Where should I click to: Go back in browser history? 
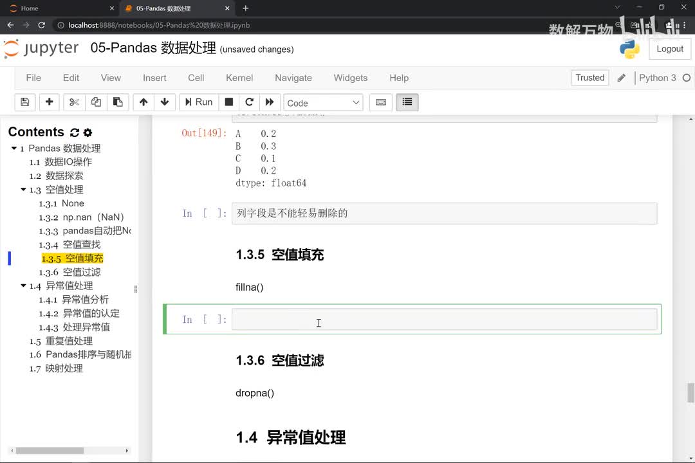pos(11,25)
